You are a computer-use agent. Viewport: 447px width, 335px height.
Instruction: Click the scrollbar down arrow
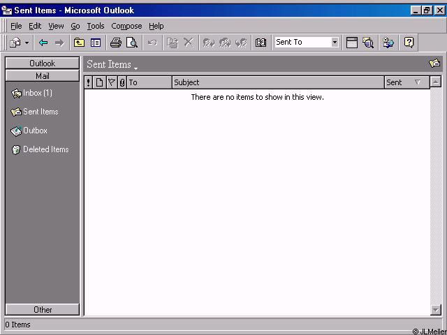click(436, 310)
